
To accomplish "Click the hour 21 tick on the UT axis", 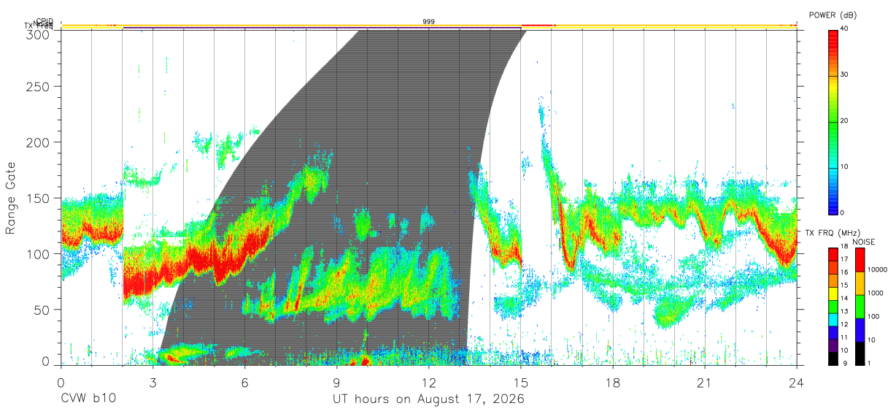I will pos(705,382).
